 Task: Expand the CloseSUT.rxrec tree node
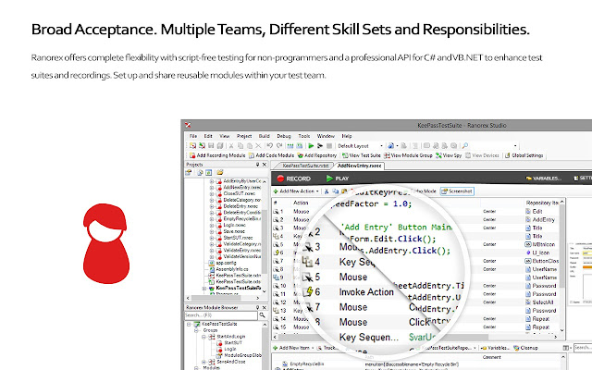pos(212,193)
